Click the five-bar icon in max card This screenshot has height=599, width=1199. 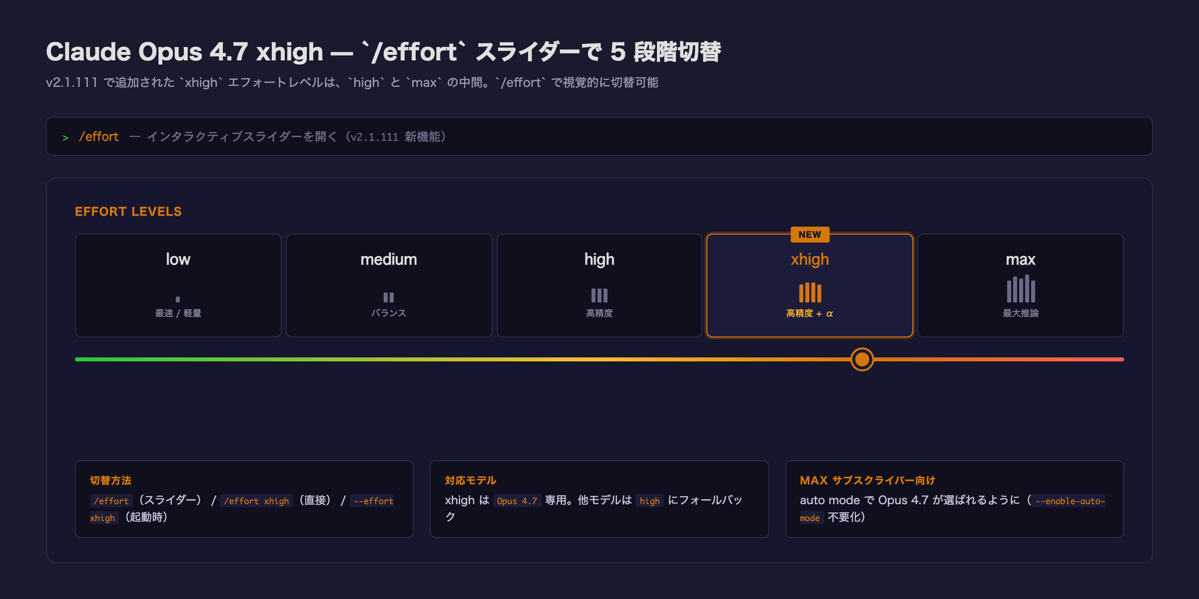(1021, 289)
